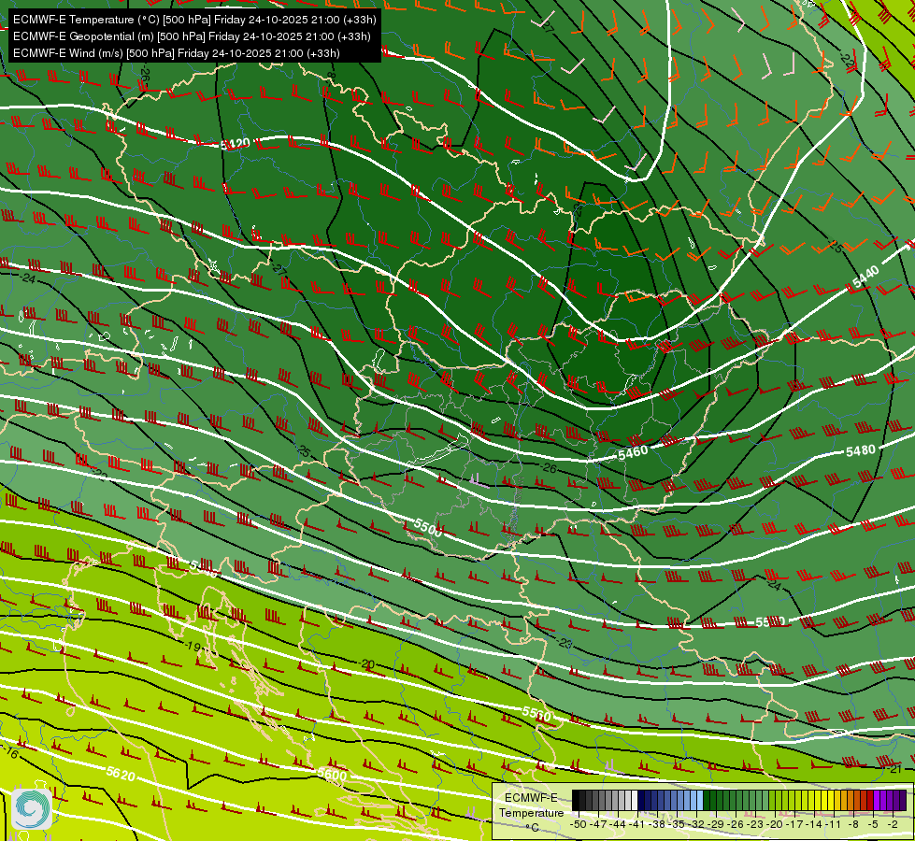The height and width of the screenshot is (841, 915).
Task: Click the -50 value in colour legend
Action: pos(579,824)
